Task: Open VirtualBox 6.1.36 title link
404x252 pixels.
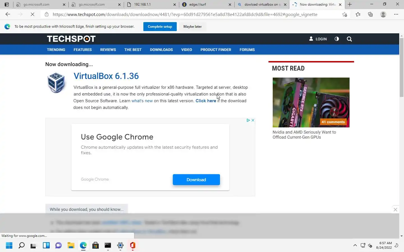Action: tap(106, 76)
